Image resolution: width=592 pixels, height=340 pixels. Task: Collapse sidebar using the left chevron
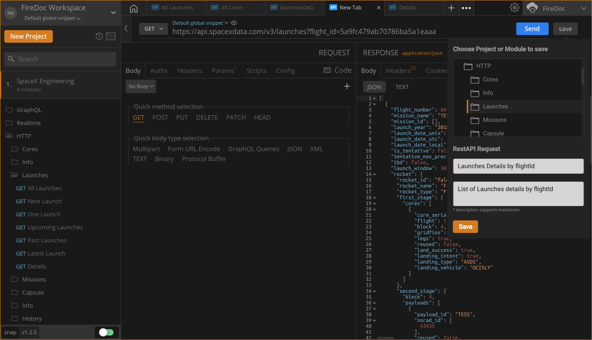[x=126, y=28]
